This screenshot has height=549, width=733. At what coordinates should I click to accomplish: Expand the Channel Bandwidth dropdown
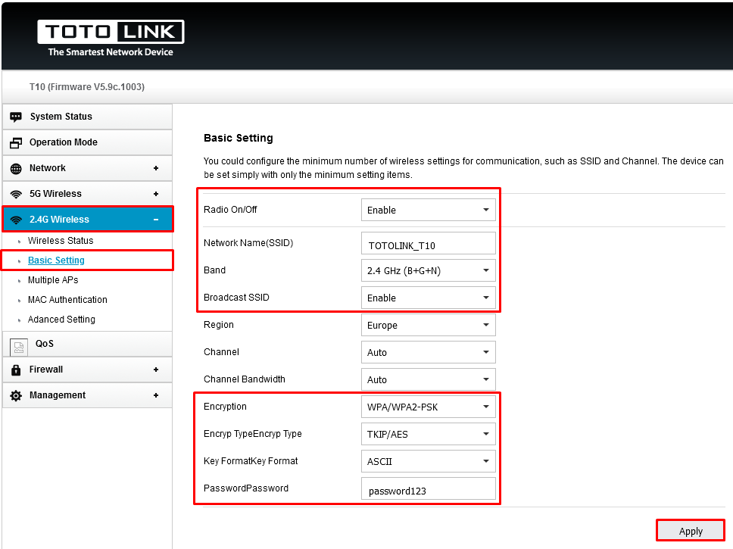point(428,379)
